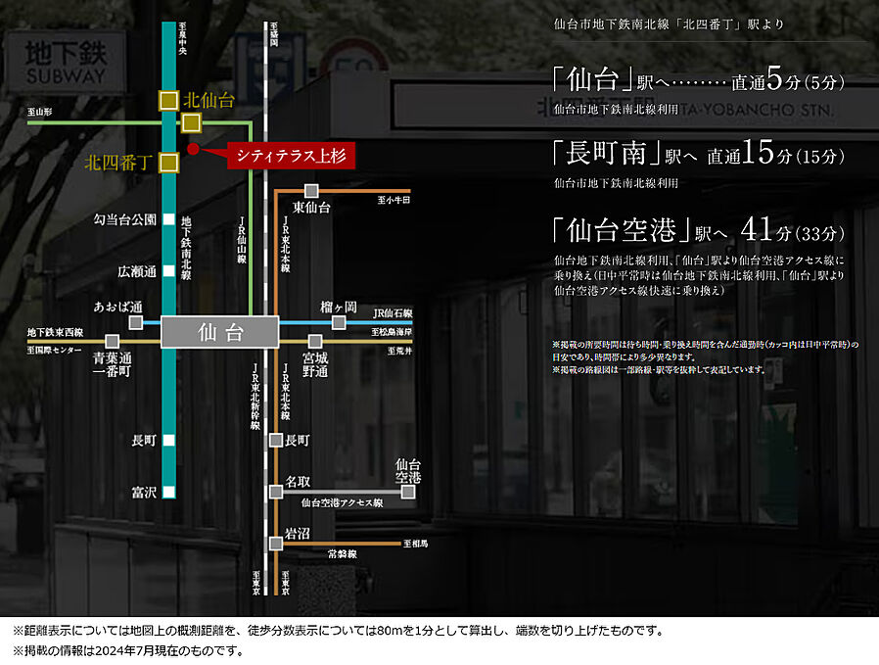Viewport: 879px width, 665px height.
Task: Click the 北仙台 station square icon
Action: pyautogui.click(x=168, y=101)
